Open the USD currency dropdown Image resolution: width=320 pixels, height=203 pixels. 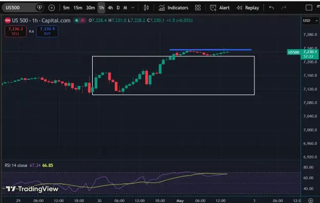click(310, 20)
